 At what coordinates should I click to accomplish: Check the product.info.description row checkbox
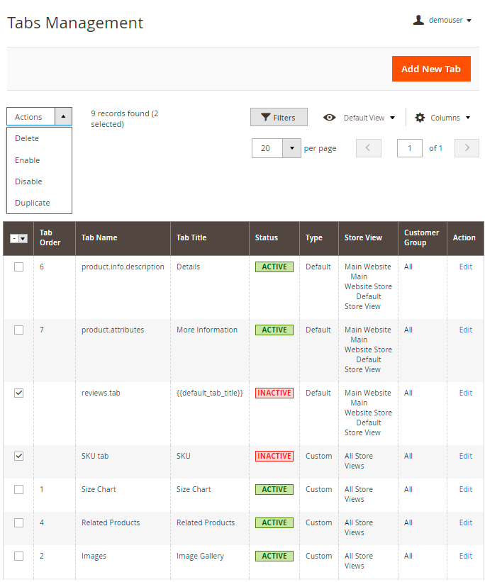coord(19,267)
